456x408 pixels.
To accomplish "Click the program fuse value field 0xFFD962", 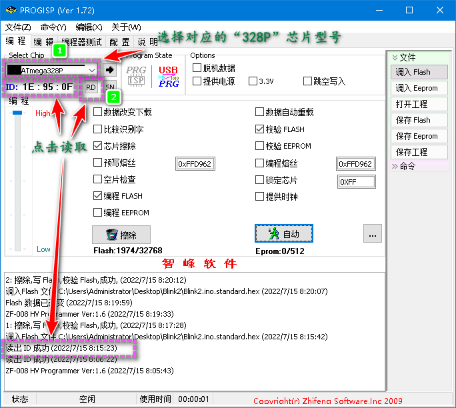I will pos(356,164).
